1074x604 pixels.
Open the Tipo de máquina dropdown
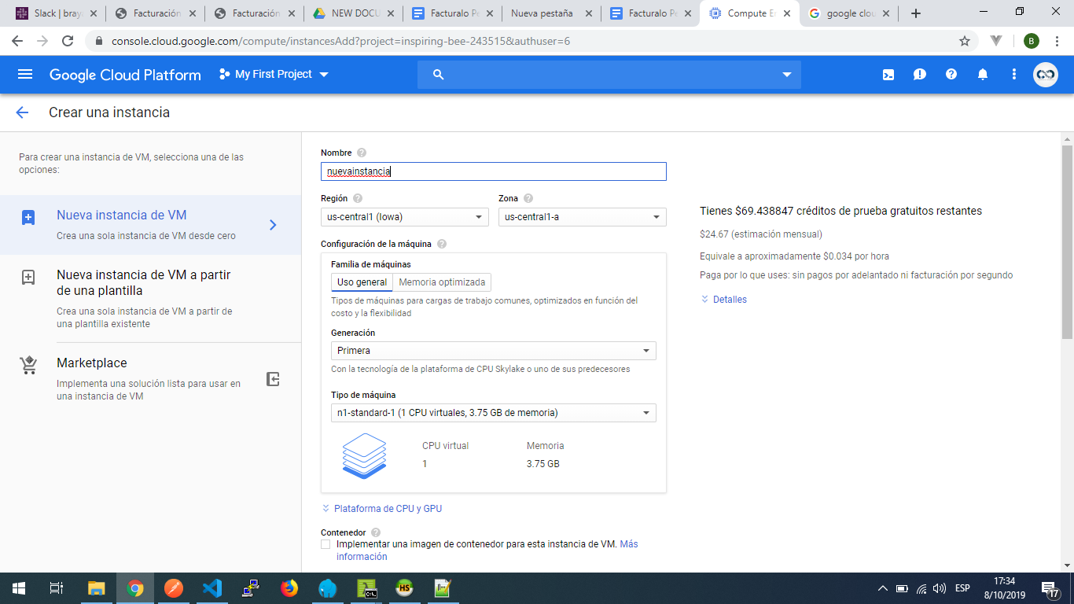coord(493,413)
